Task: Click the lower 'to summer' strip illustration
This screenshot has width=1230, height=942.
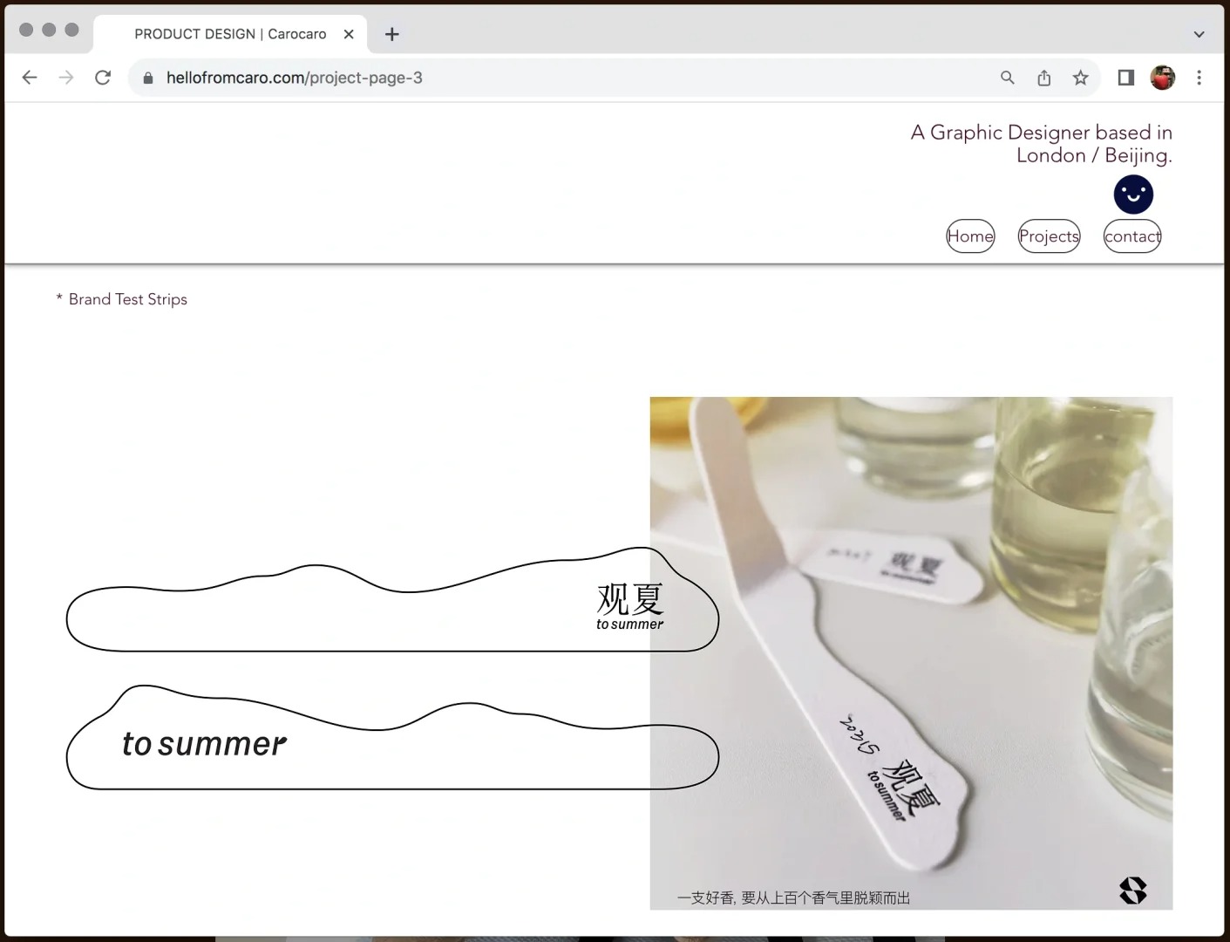Action: point(392,738)
